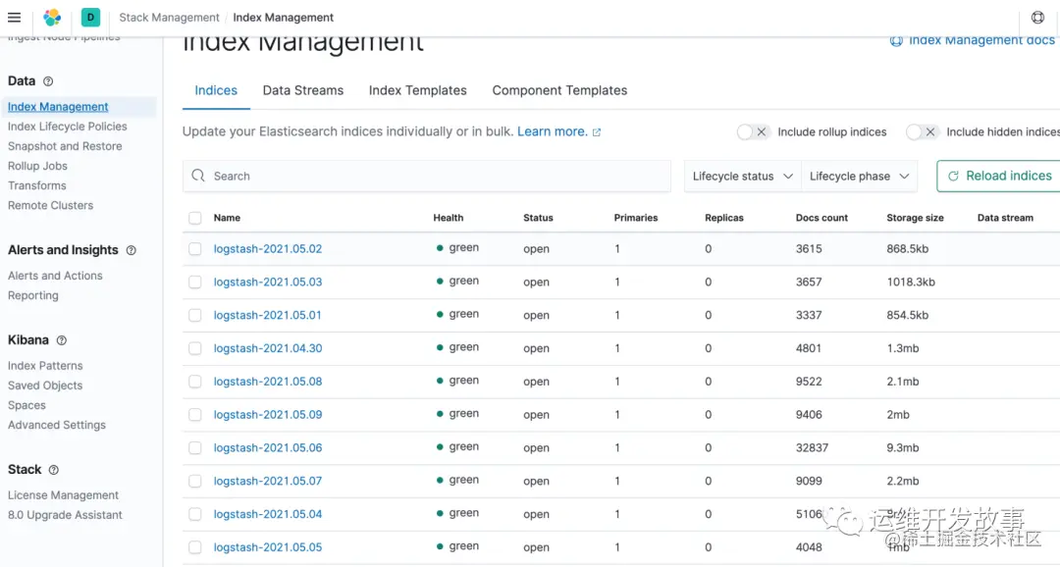
Task: Click the help icon beside Stack heading
Action: pos(53,470)
